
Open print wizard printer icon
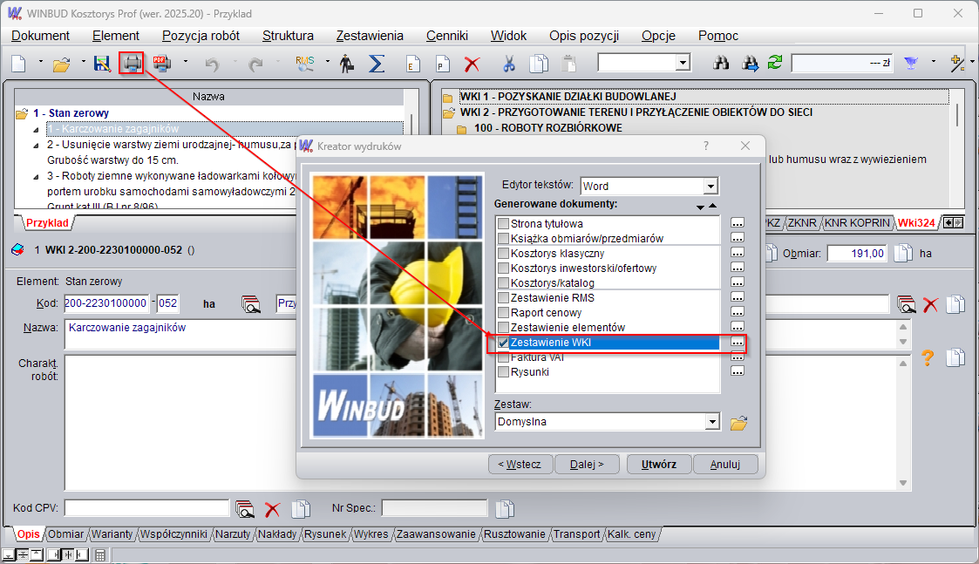pos(132,63)
